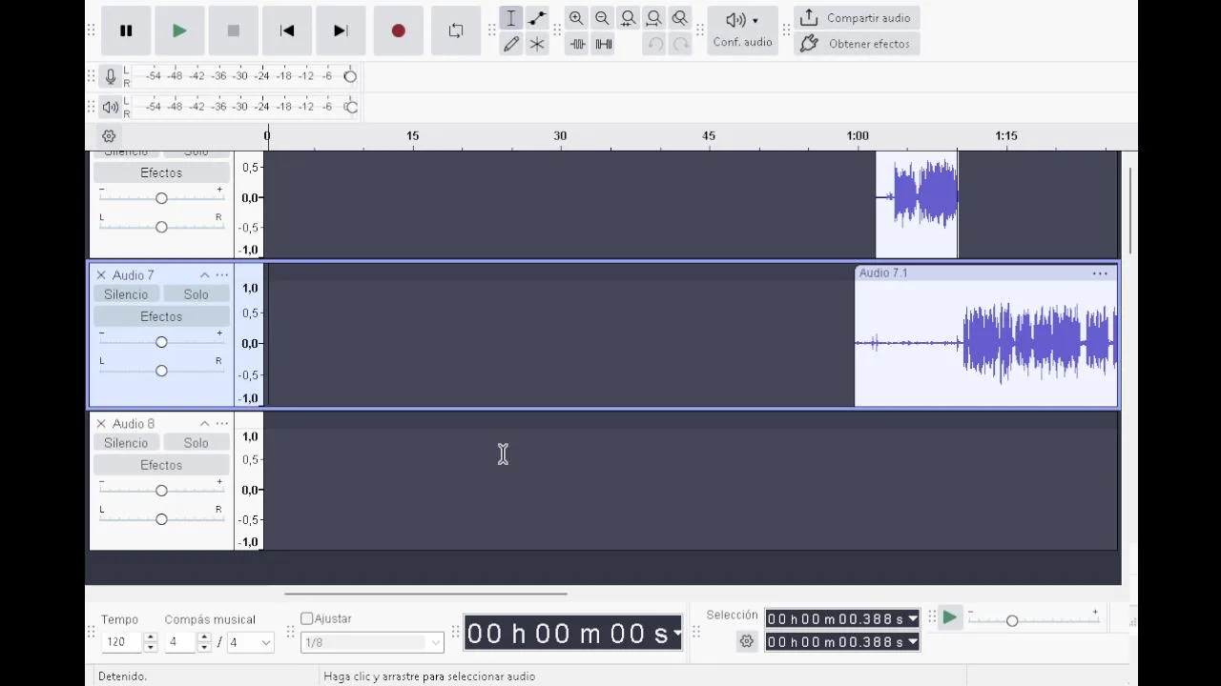Click the Undo arrow
Screen dimensions: 1221x686
point(654,44)
